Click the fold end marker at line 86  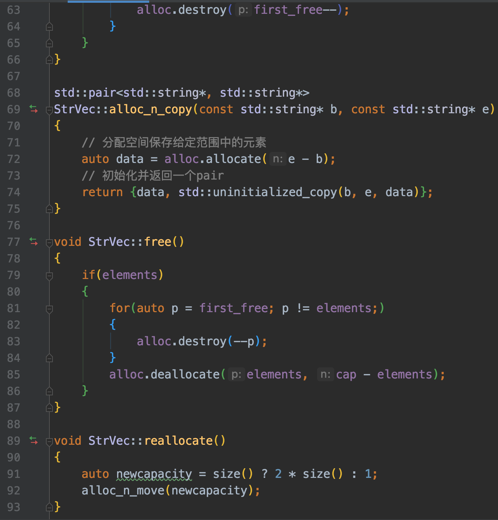coord(49,391)
